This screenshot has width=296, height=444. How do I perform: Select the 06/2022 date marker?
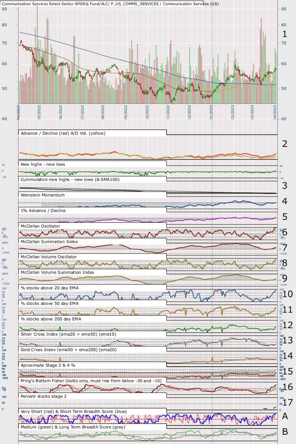click(60, 111)
